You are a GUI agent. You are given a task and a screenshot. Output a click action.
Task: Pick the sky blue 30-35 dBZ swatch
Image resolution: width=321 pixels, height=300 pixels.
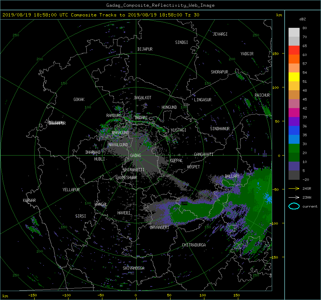[294, 139]
